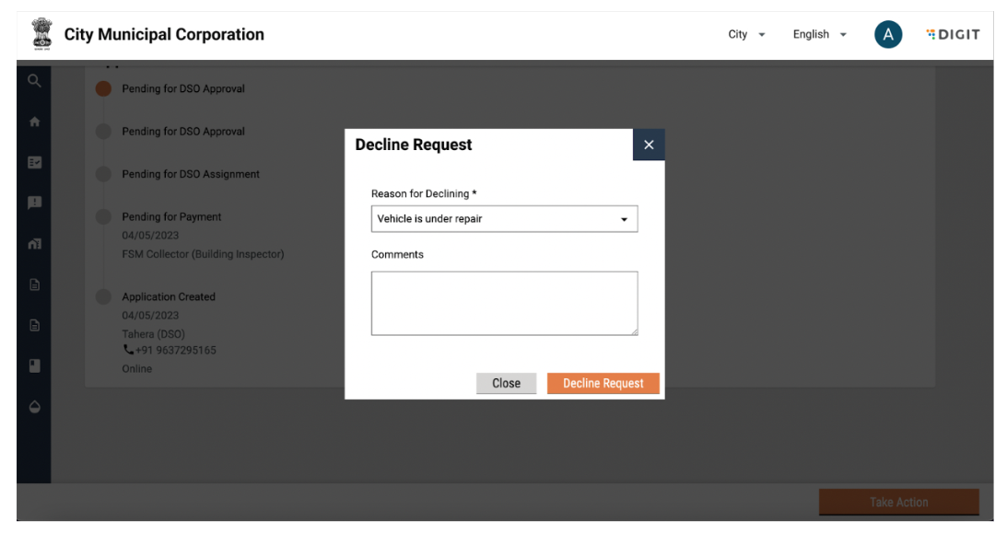Viewport: 1007px width, 533px height.
Task: Click the orange Pending for DSO Approval marker
Action: pyautogui.click(x=103, y=88)
